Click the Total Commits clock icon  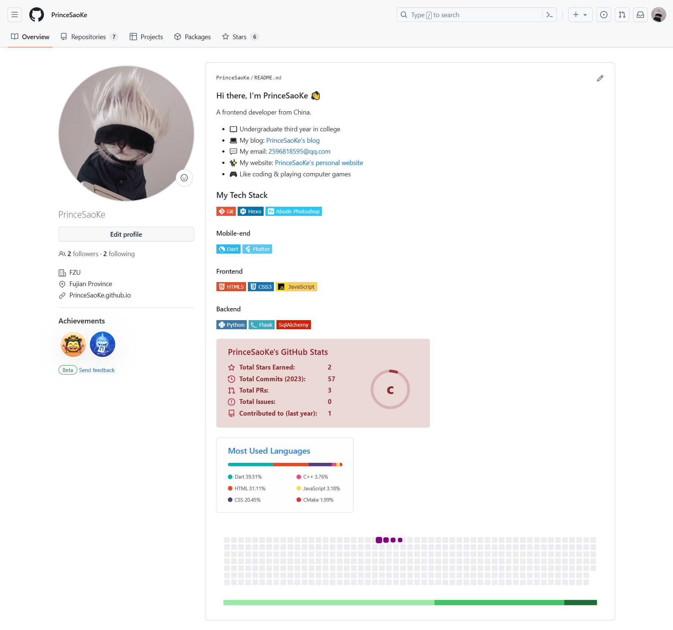231,379
